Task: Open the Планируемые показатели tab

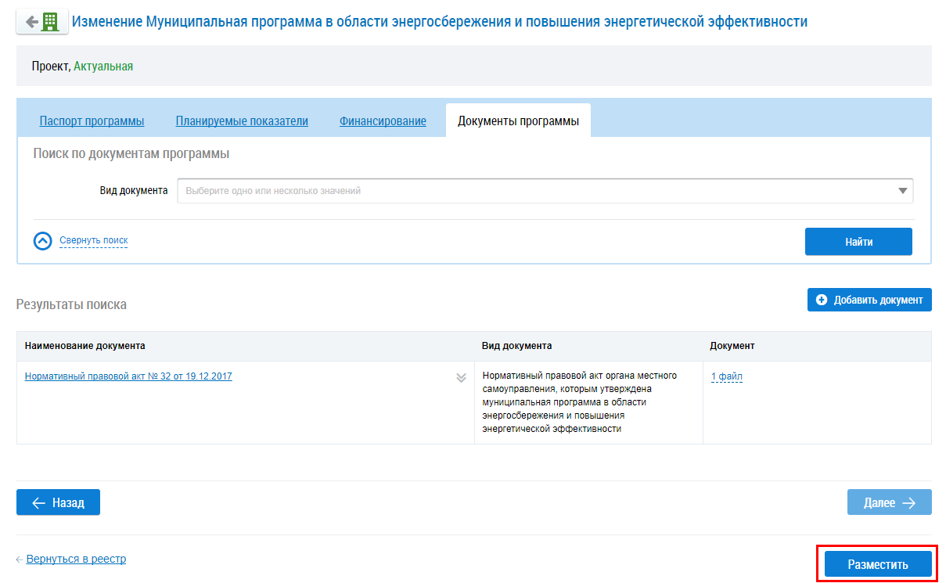Action: [242, 121]
